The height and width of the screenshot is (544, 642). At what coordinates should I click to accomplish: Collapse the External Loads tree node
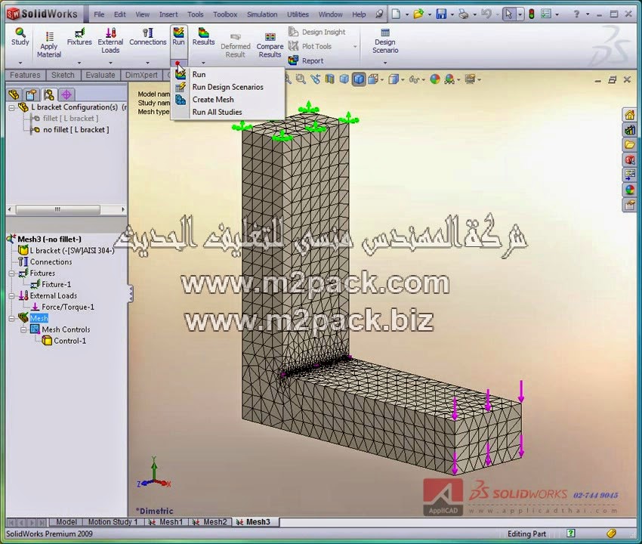[x=11, y=295]
